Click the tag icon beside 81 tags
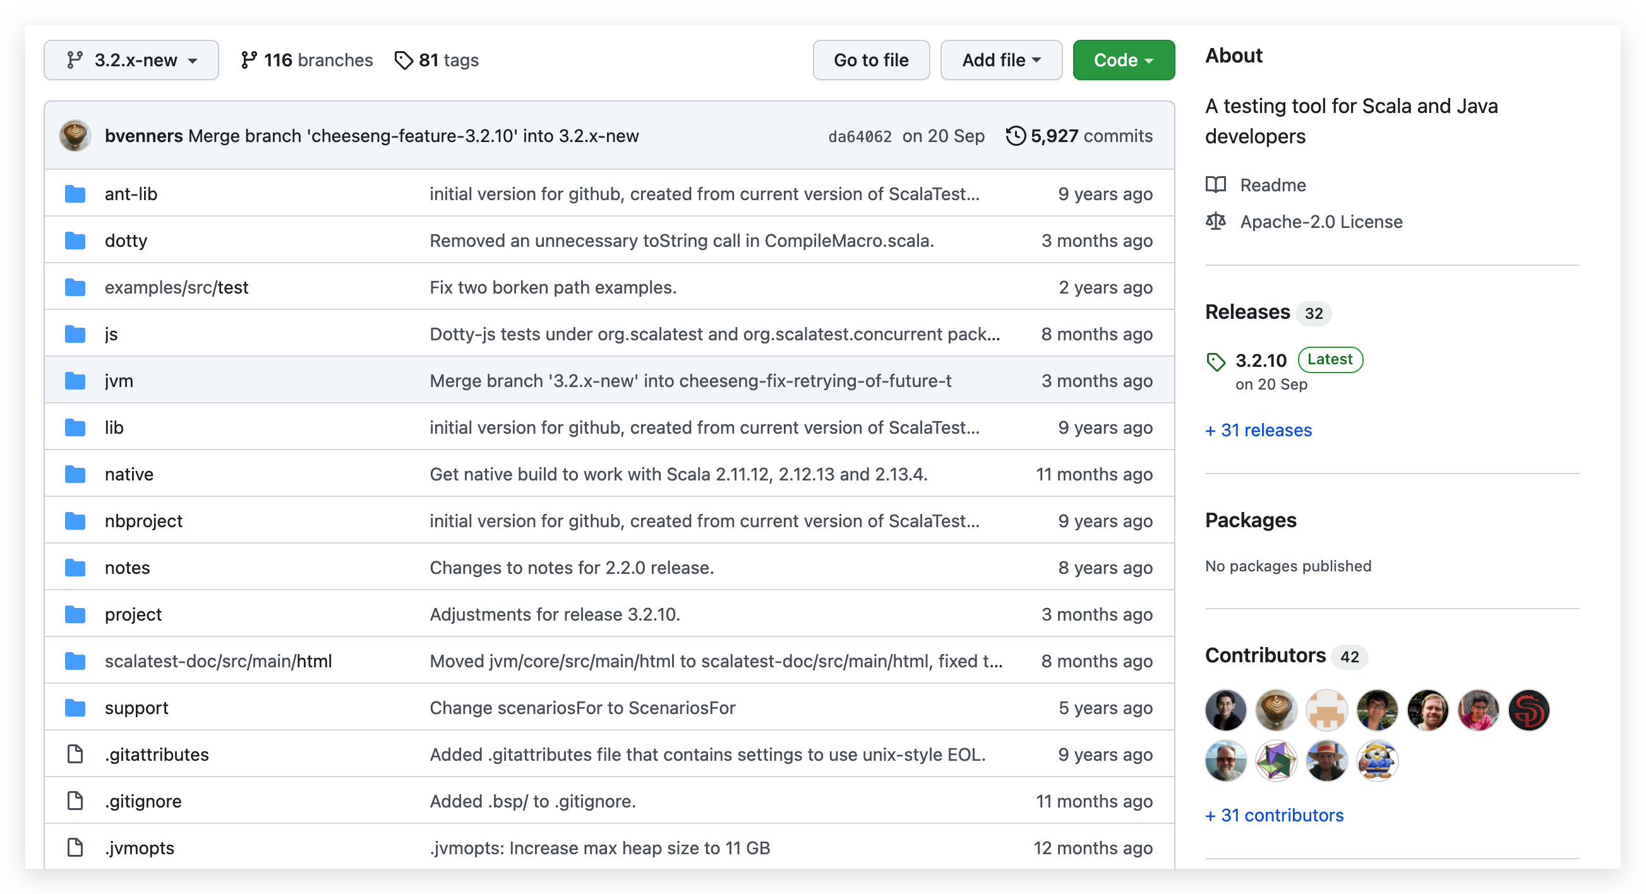This screenshot has width=1646, height=894. click(403, 60)
